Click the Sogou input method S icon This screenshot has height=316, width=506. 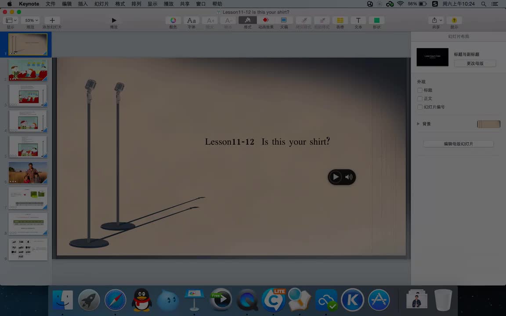coord(435,4)
